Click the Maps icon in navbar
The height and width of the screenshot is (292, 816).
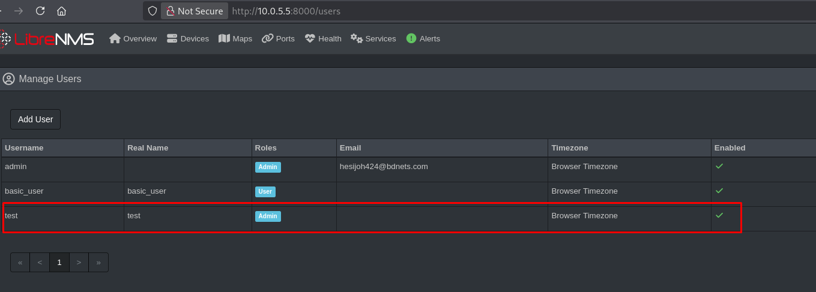224,38
